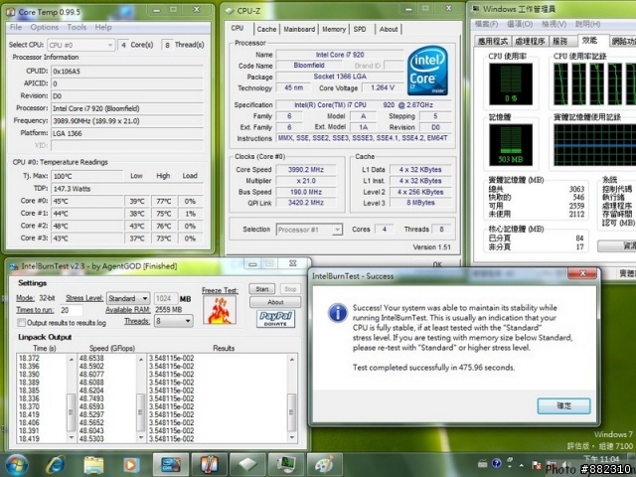Image resolution: width=636 pixels, height=477 pixels.
Task: Launch Internet Explorer from taskbar
Action: [x=56, y=465]
